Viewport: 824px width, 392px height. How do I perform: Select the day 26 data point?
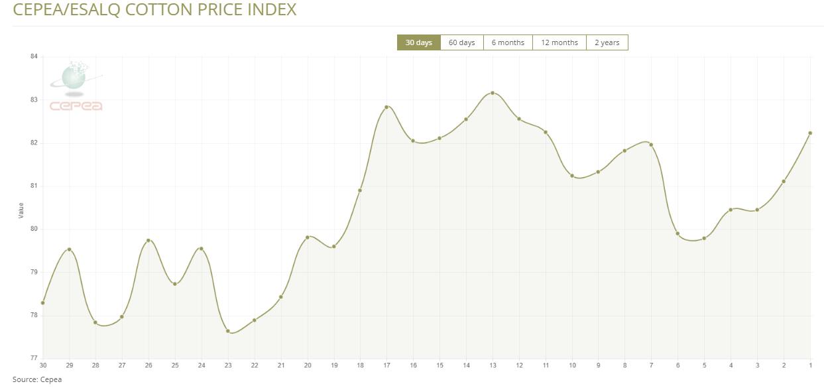[148, 240]
